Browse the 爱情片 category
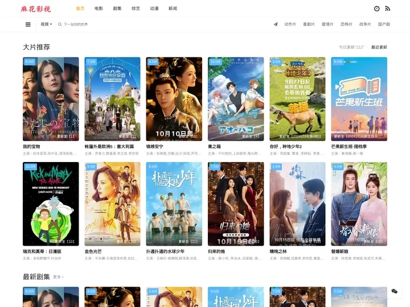Screen dimensions: 410x307 [327, 24]
